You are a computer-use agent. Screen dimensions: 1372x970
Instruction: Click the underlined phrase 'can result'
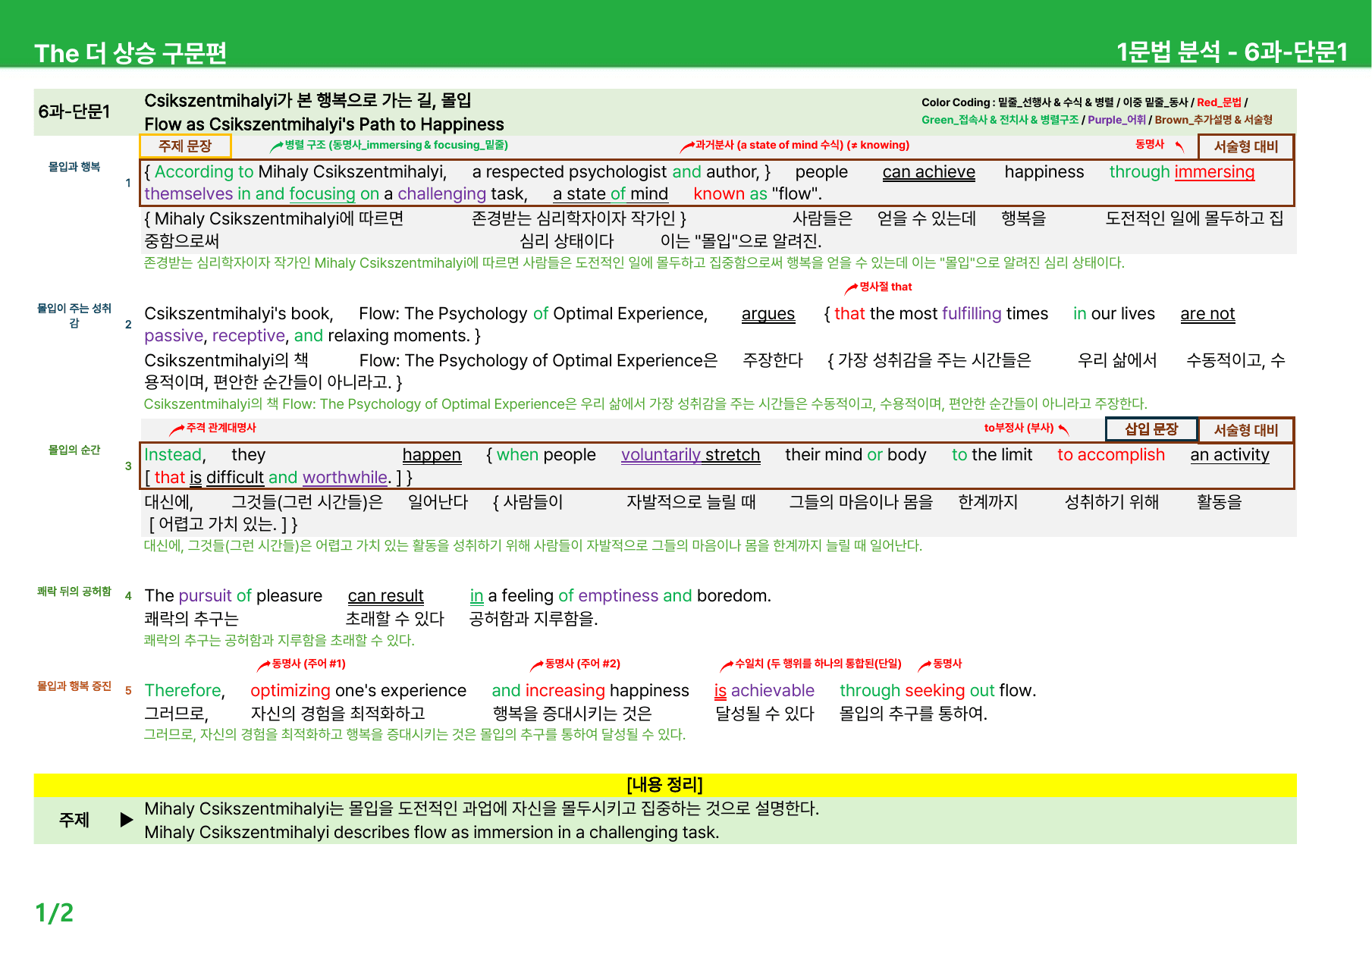pyautogui.click(x=385, y=596)
